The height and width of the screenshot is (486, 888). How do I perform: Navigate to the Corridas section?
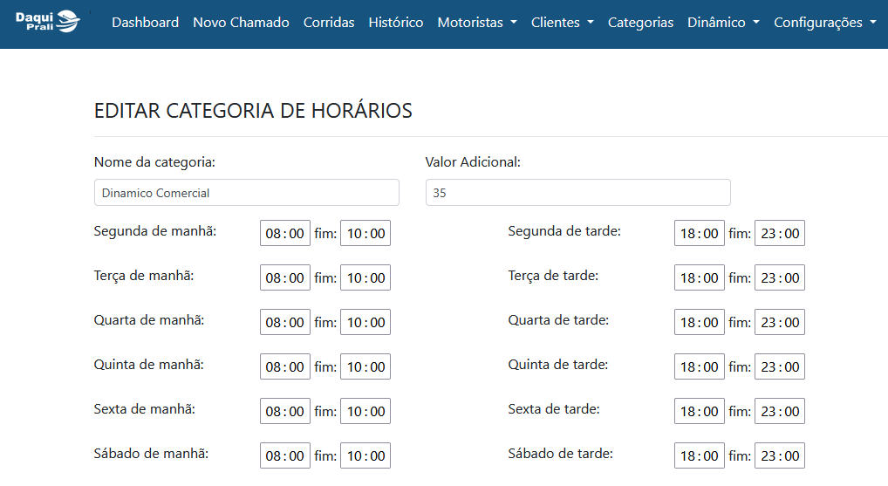(x=329, y=22)
